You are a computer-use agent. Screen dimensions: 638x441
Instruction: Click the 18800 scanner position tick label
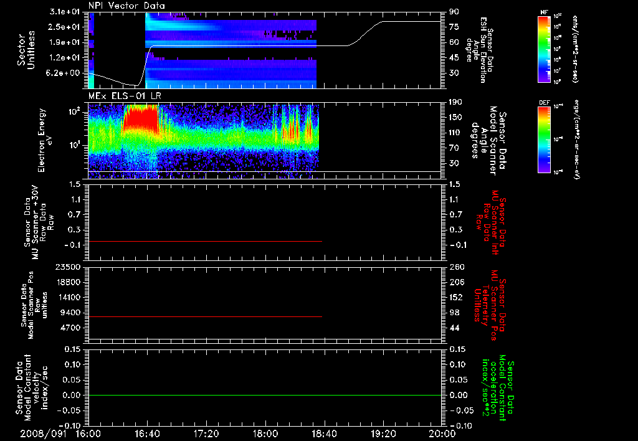click(67, 282)
